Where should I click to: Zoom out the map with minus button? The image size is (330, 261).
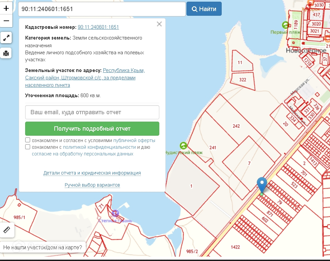click(6, 21)
